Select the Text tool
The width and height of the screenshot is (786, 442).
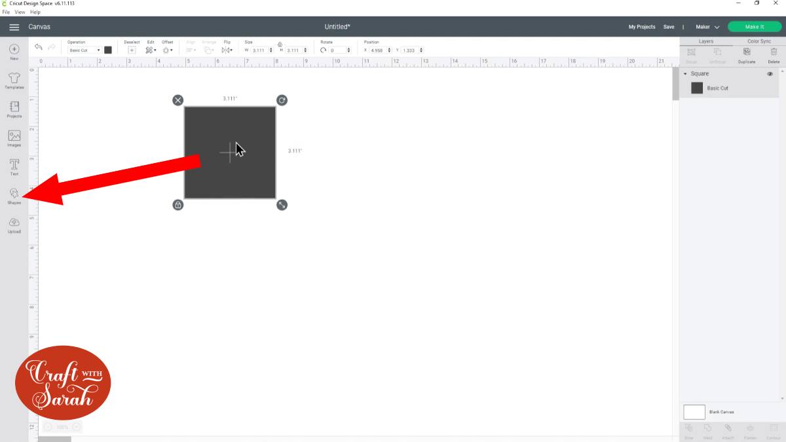[x=14, y=167]
